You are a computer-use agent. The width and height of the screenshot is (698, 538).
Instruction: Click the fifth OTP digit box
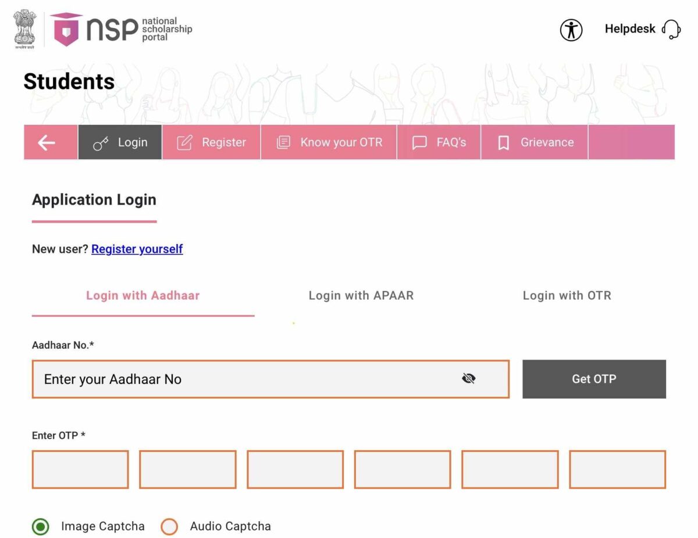pos(510,469)
